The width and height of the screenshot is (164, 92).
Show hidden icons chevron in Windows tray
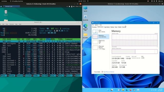tap(149, 90)
